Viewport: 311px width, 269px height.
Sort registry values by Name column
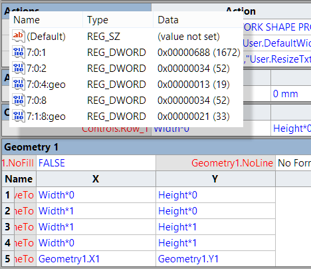tap(46, 20)
